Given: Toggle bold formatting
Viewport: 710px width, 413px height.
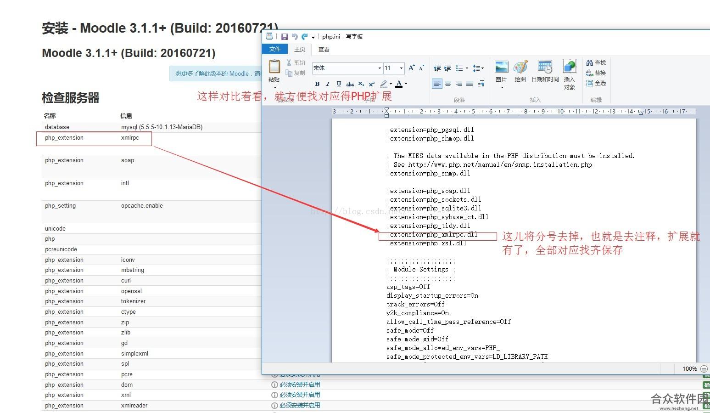Looking at the screenshot, I should 317,84.
